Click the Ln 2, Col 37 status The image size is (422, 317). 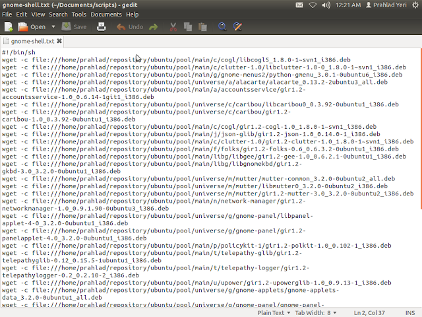point(369,312)
